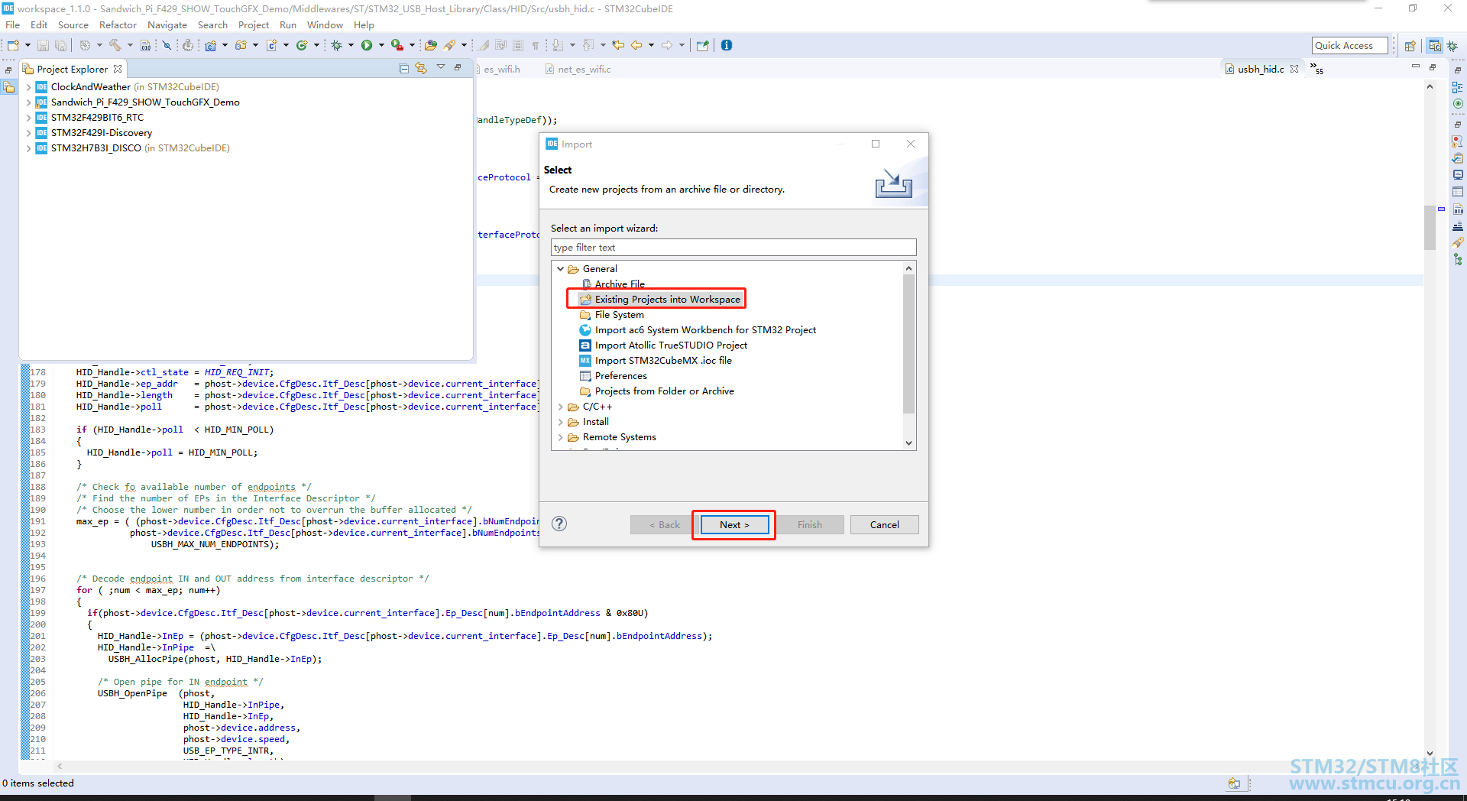Click the New C source file icon
The image size is (1467, 801).
coord(271,45)
